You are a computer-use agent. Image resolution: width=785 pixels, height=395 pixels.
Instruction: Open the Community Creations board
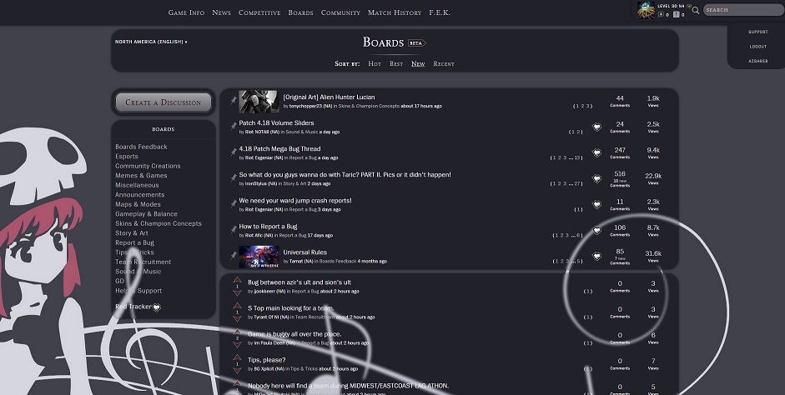click(148, 166)
